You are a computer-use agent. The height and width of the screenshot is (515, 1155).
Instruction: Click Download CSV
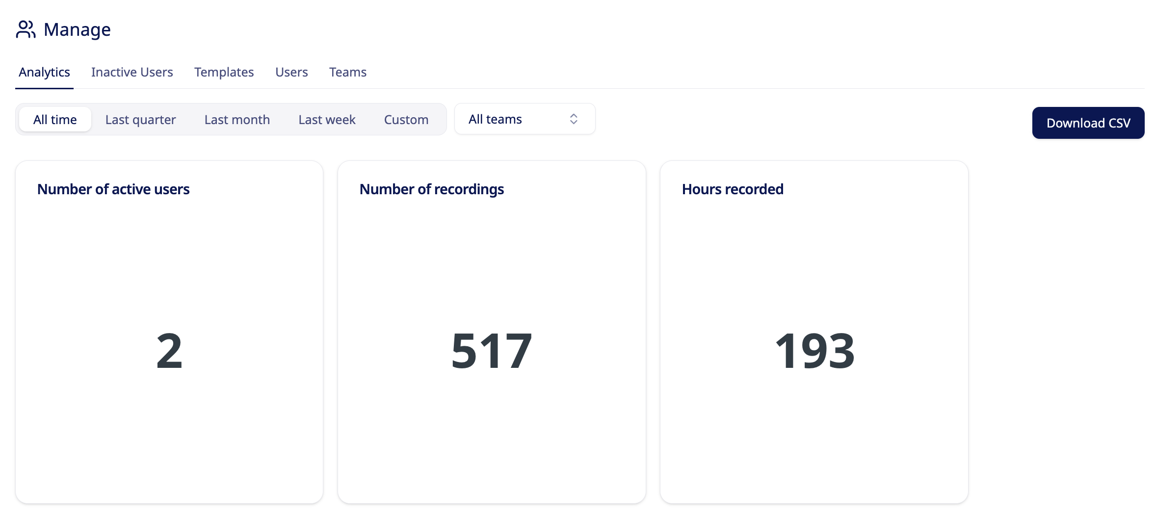[1088, 123]
